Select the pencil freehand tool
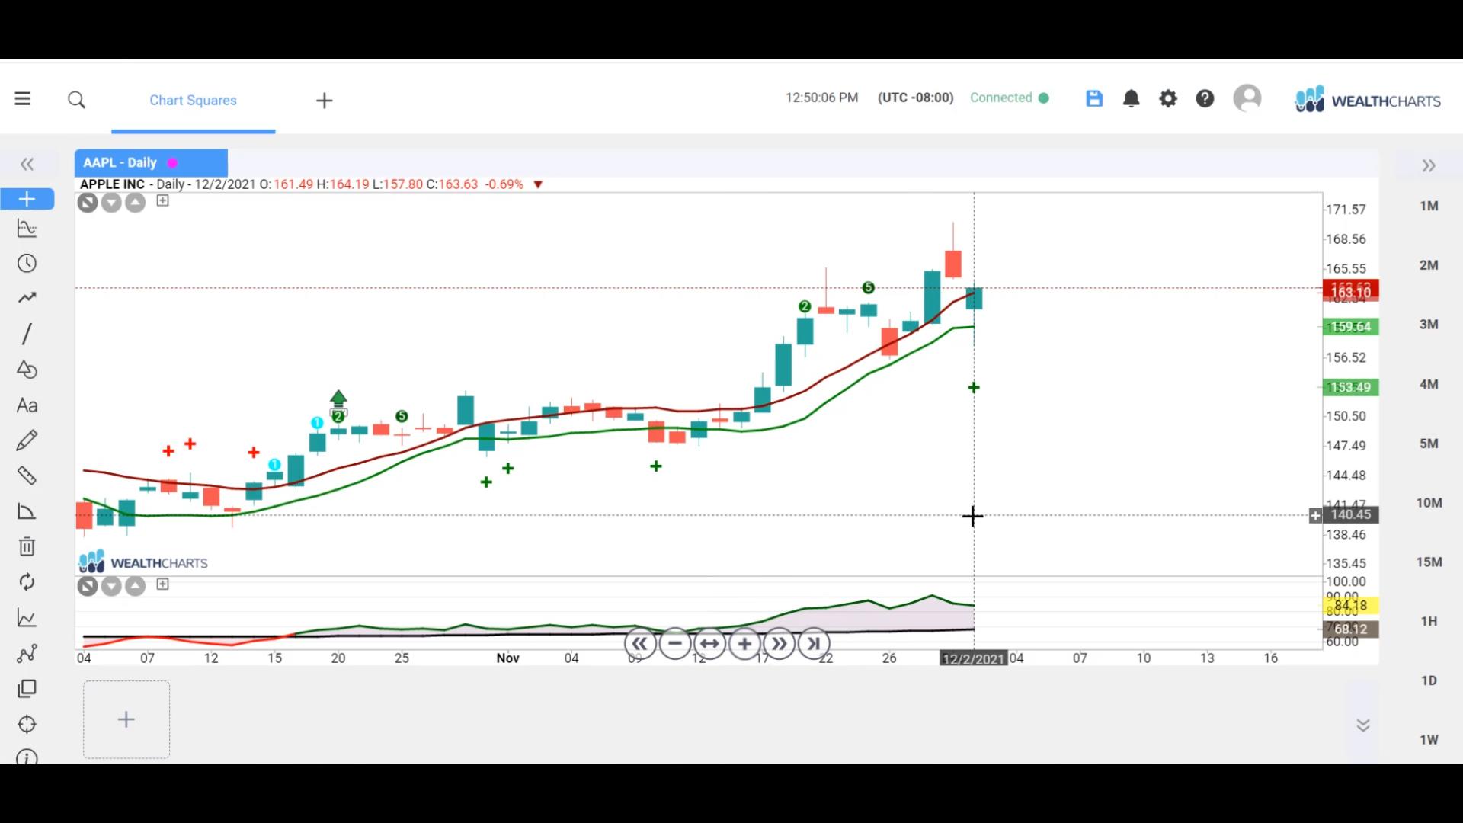The width and height of the screenshot is (1463, 823). (27, 440)
